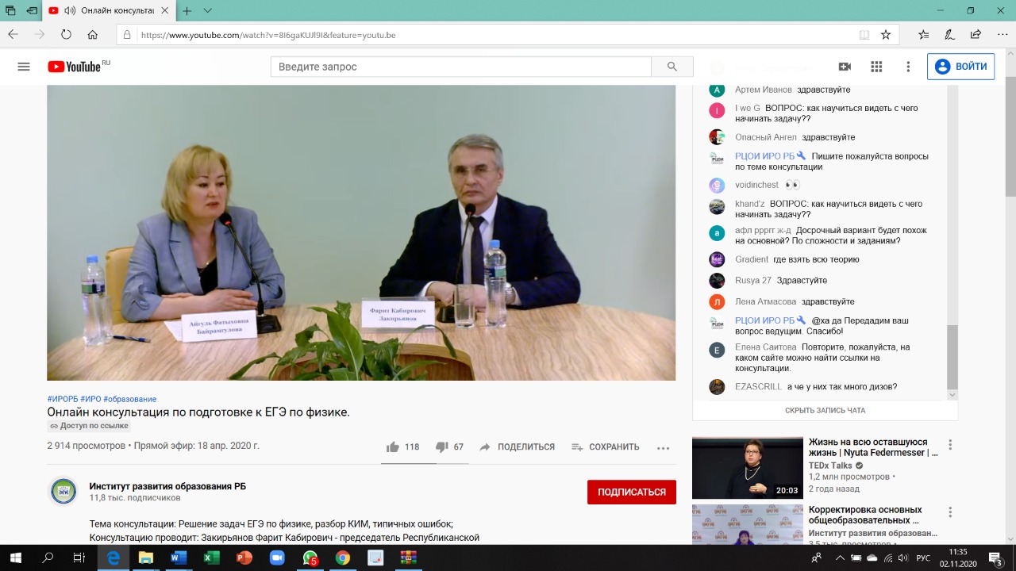Open YouTube settings three-dot menu
The image size is (1016, 571).
908,67
